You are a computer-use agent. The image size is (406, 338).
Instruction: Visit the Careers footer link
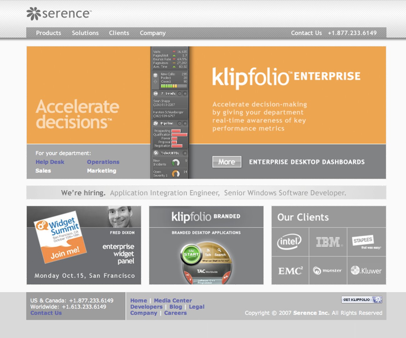(175, 313)
